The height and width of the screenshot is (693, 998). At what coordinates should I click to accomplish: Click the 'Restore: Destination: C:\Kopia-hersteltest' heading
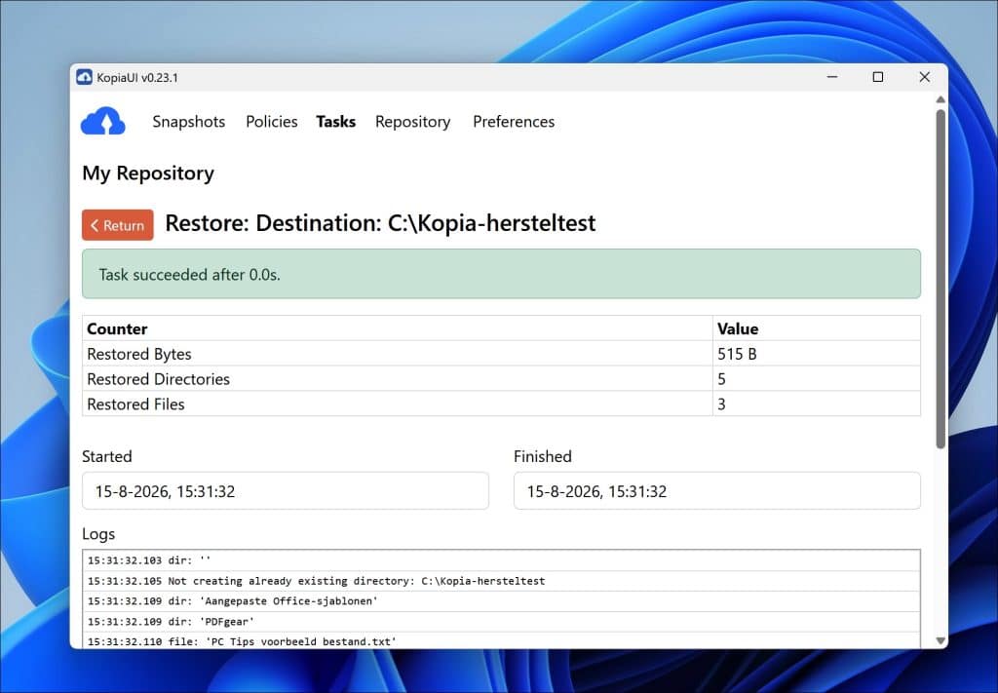click(381, 223)
